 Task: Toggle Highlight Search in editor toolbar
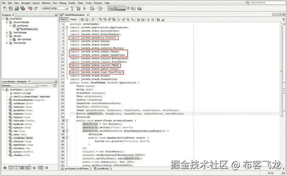(114, 19)
